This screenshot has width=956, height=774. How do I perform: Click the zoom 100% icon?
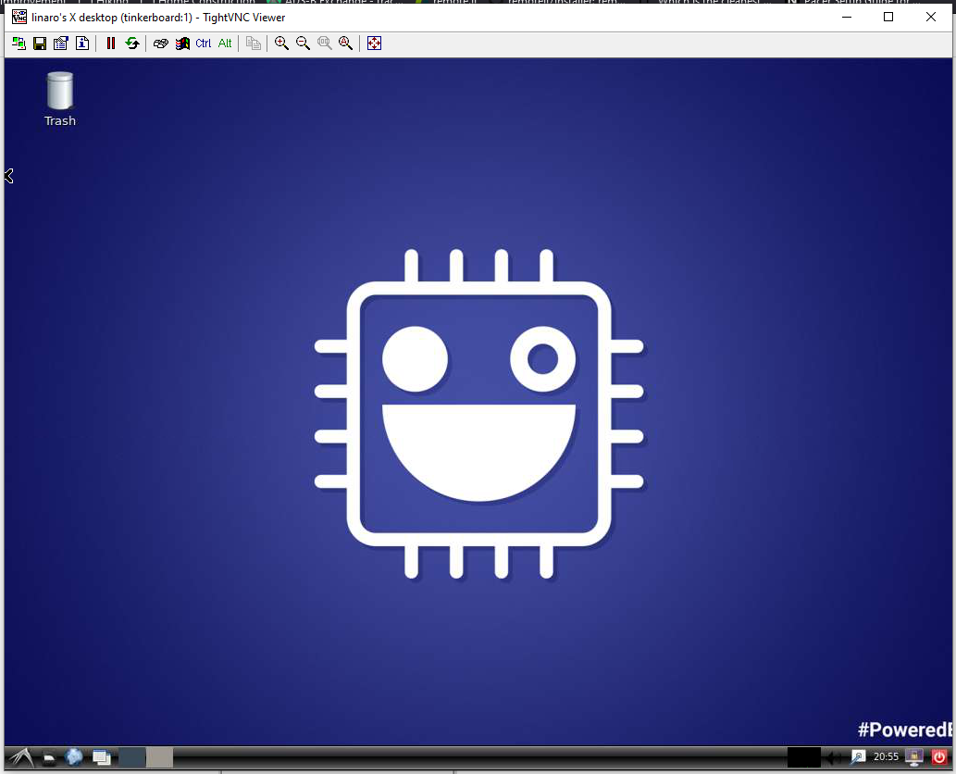point(324,44)
